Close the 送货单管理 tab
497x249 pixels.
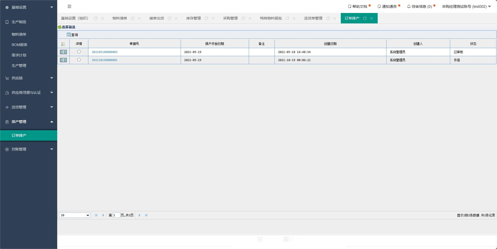[x=335, y=18]
